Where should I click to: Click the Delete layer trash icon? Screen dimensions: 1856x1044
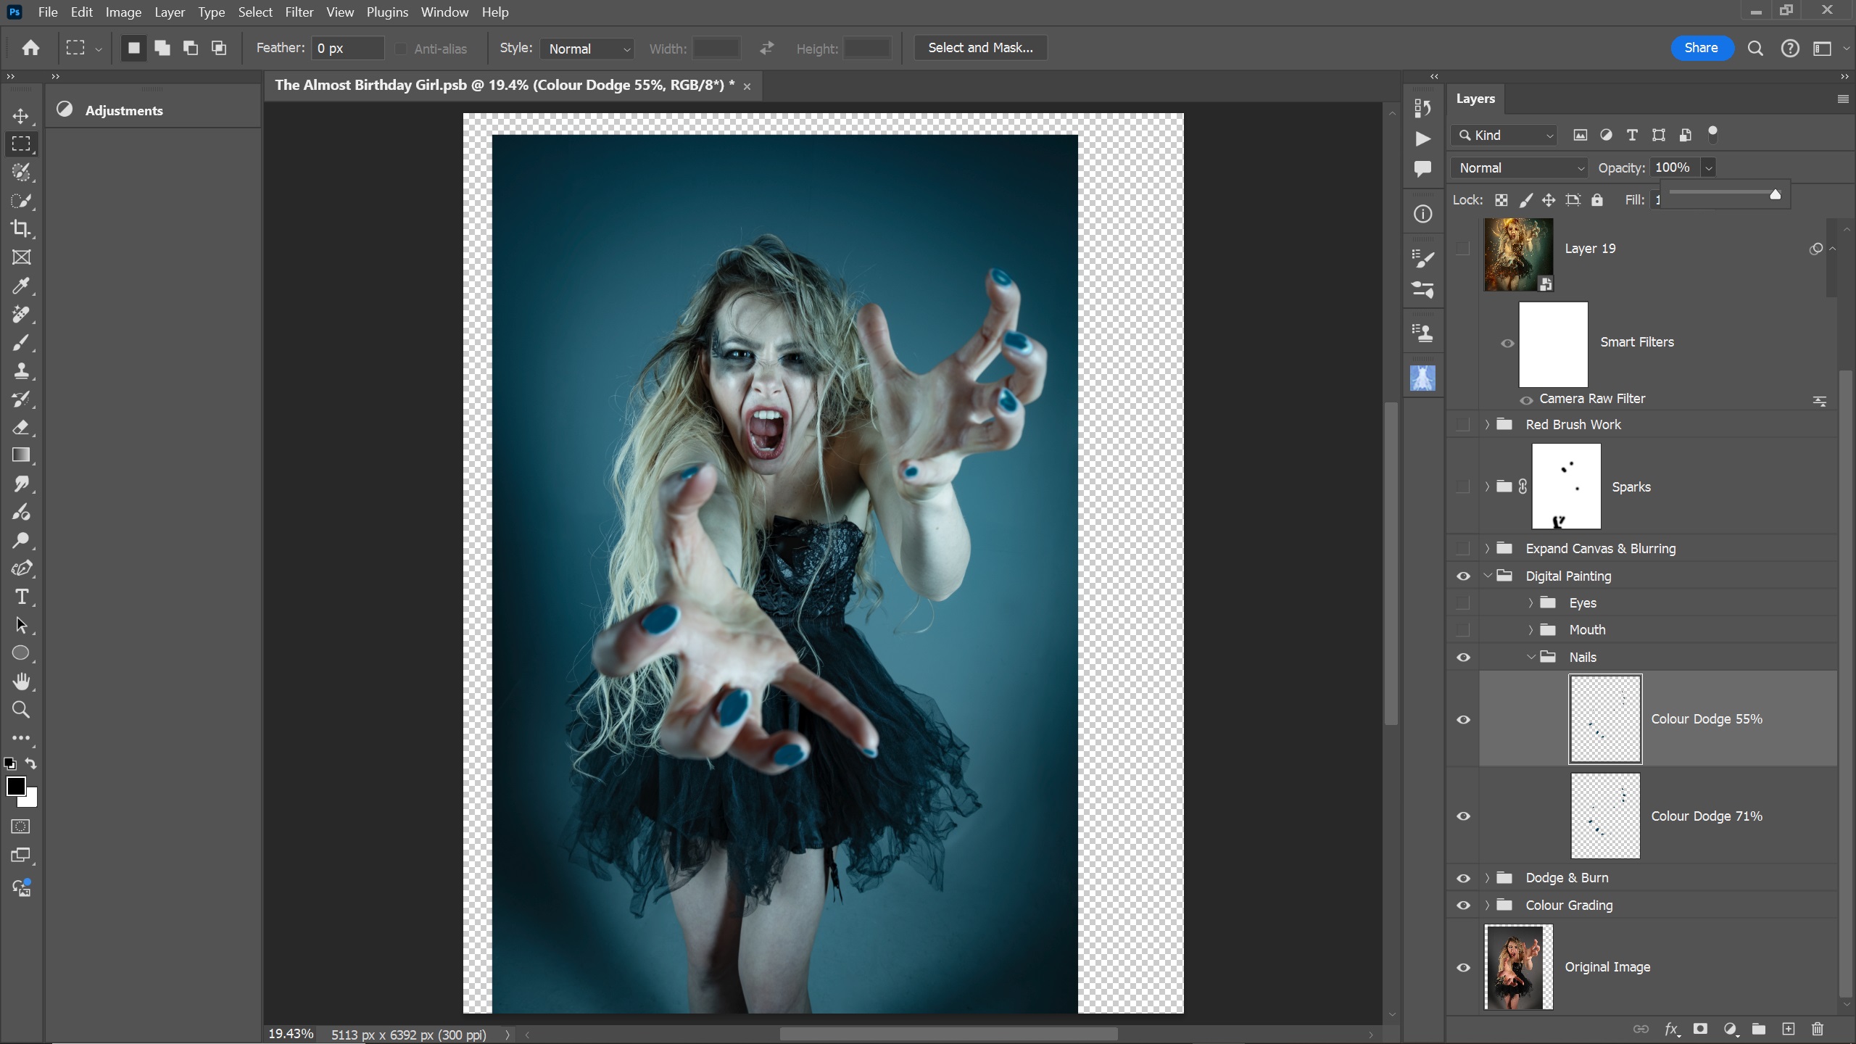click(x=1817, y=1029)
